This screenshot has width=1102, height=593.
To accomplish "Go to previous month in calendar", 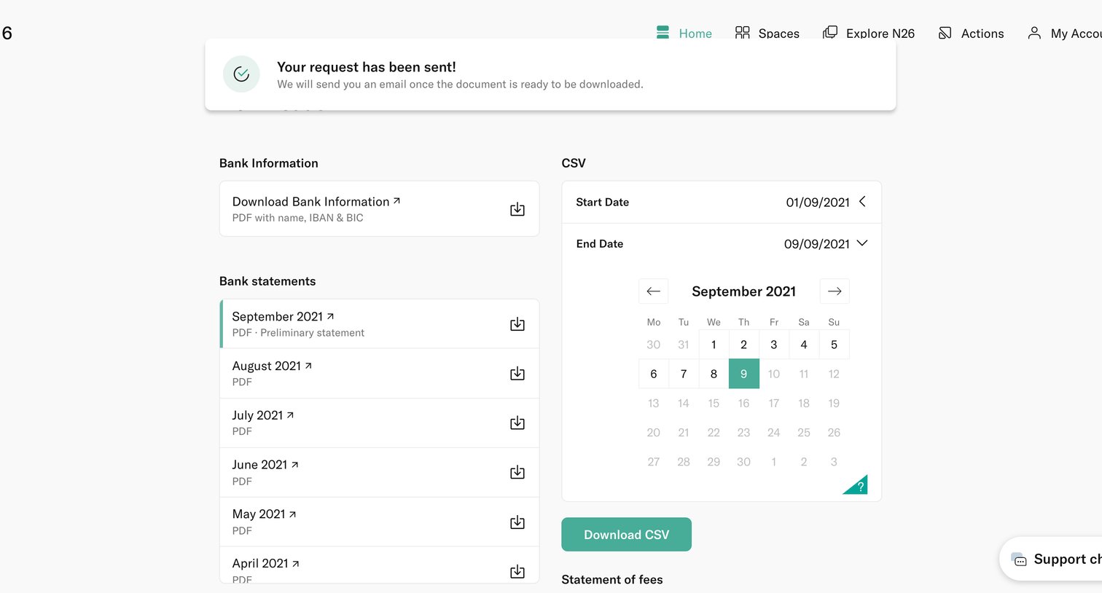I will tap(653, 291).
